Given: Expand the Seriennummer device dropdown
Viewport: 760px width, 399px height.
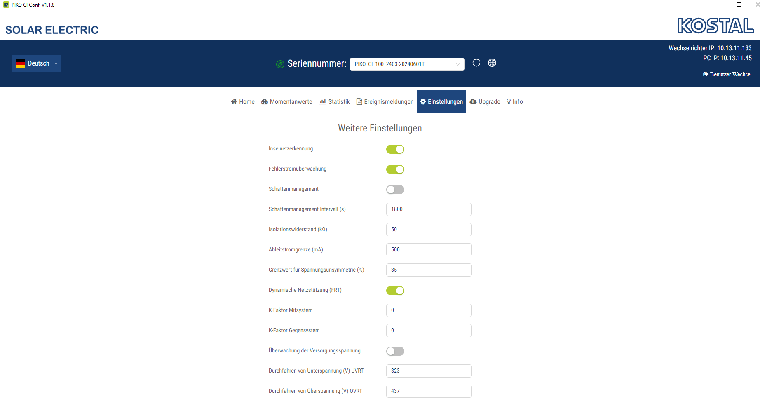Looking at the screenshot, I should pos(407,64).
